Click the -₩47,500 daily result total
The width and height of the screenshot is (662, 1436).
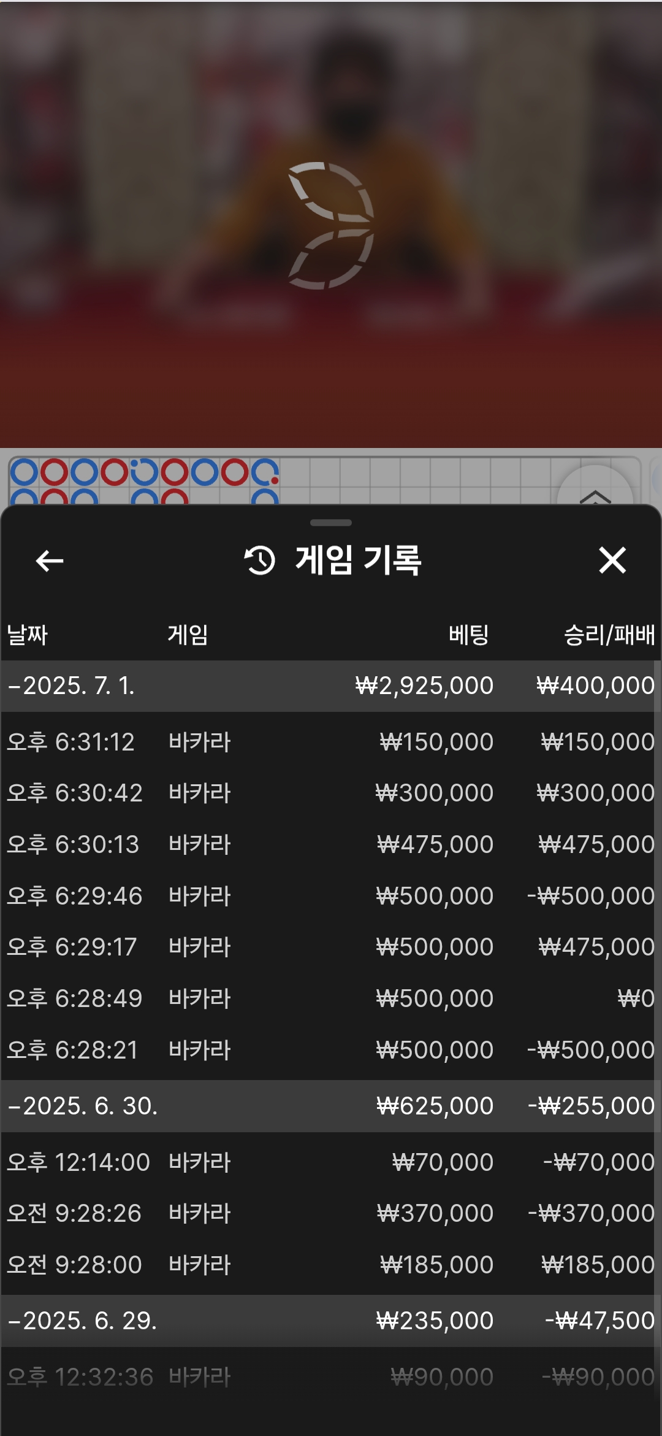click(599, 1321)
